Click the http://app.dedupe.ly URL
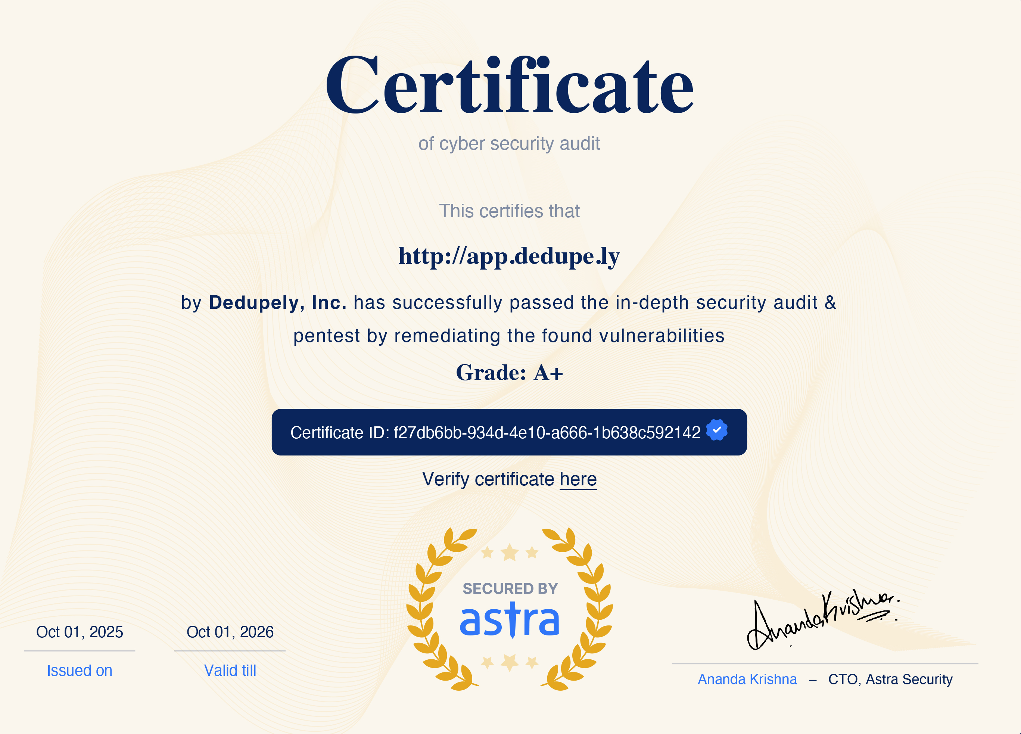This screenshot has height=734, width=1021. (509, 256)
